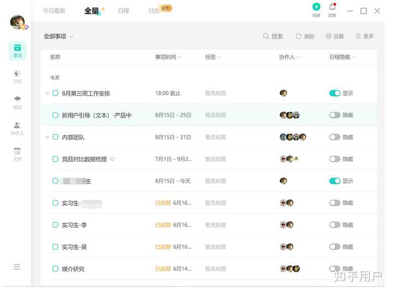Open the 设置 settings button
Screen dimensions: 393x290
(x=335, y=37)
